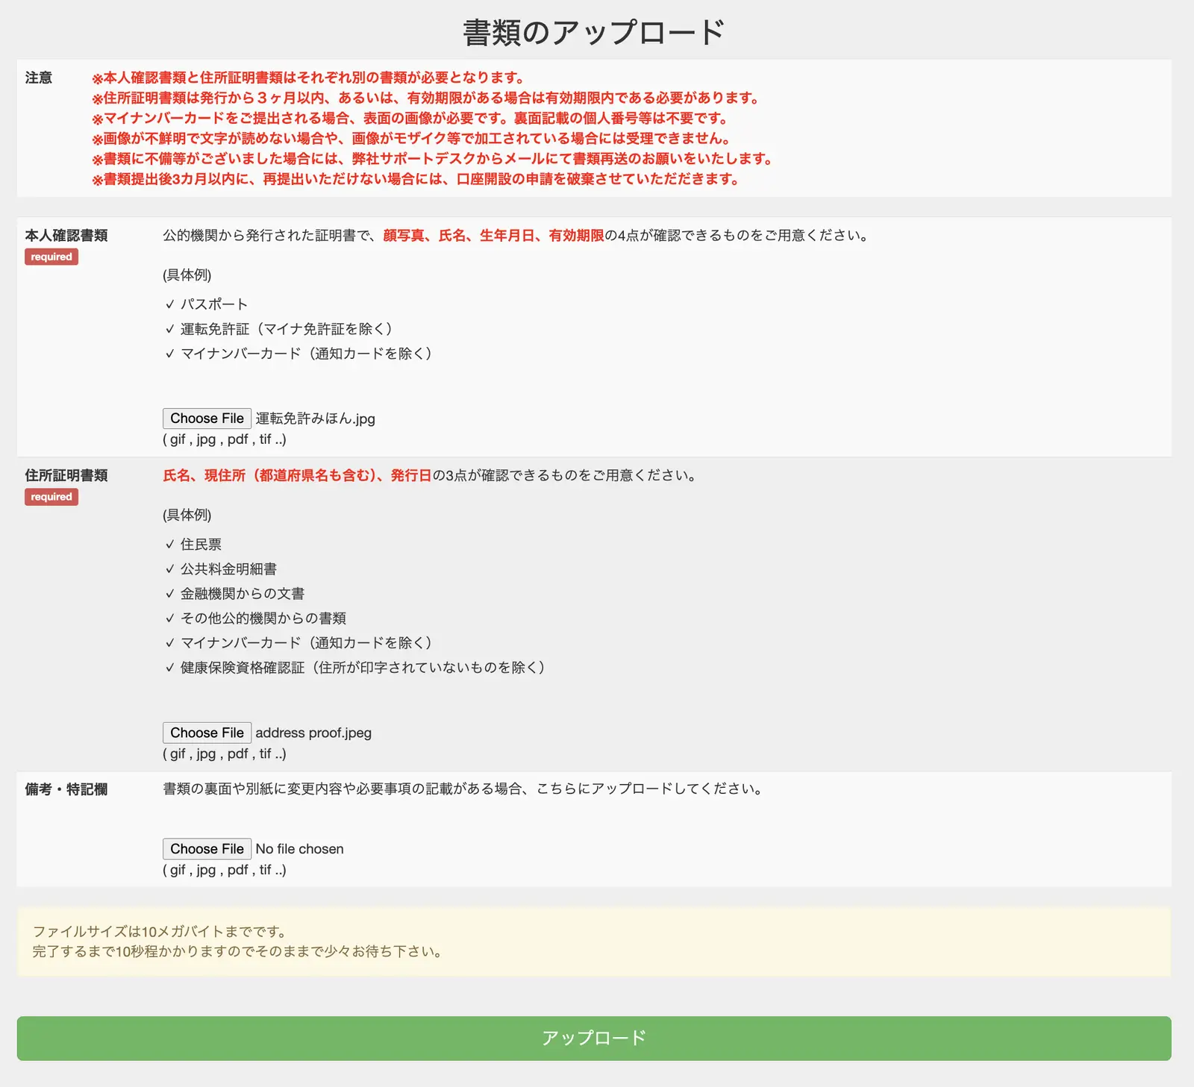1194x1087 pixels.
Task: Click (具体例) heading in 本人確認書類 section
Action: click(187, 275)
